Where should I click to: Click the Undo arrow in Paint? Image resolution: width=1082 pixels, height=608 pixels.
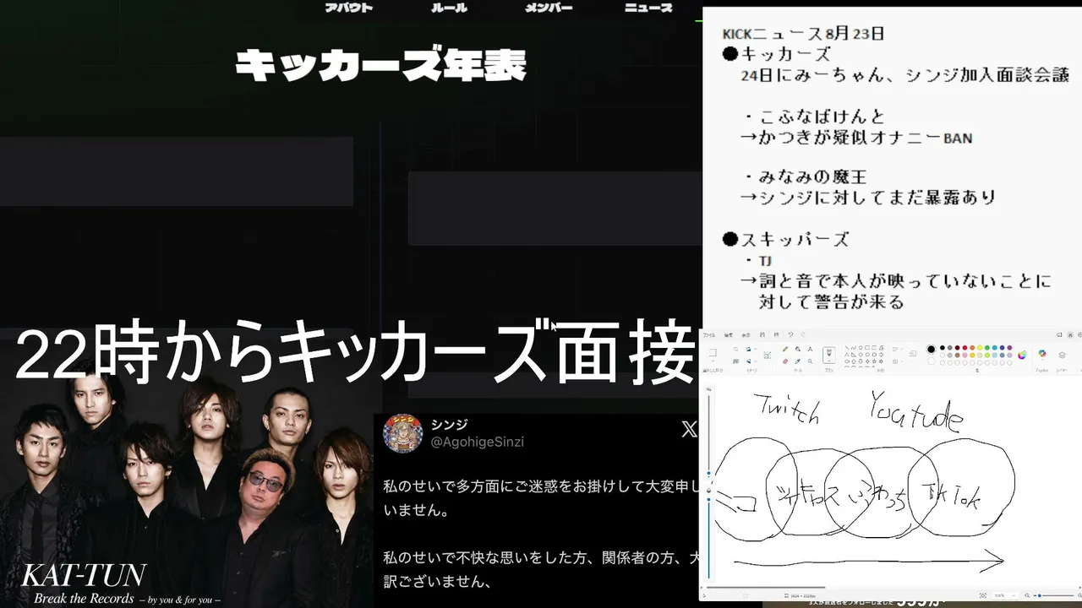(791, 334)
